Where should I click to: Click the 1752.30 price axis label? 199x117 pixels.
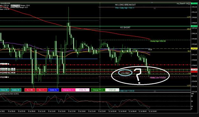pyautogui.click(x=194, y=7)
